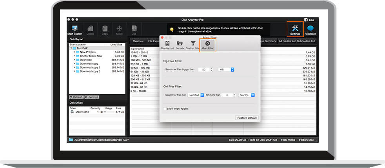Click the yellow lightbulb tip icon
Image resolution: width=385 pixels, height=168 pixels.
[x=172, y=30]
